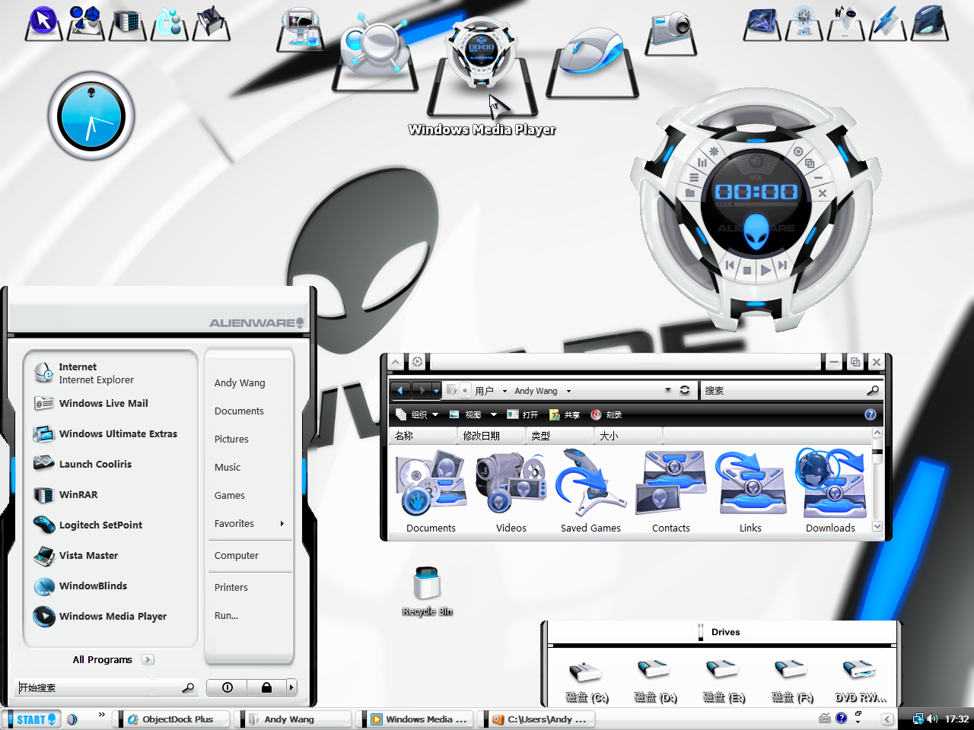Go back in the explorer window
The image size is (974, 730).
pos(400,391)
